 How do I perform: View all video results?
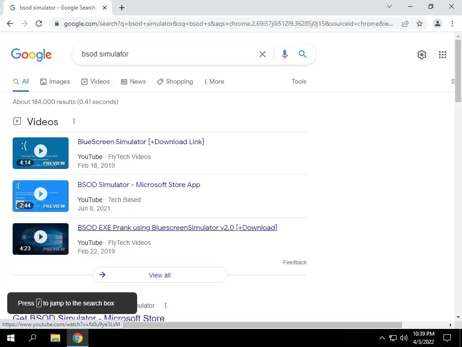[x=160, y=275]
